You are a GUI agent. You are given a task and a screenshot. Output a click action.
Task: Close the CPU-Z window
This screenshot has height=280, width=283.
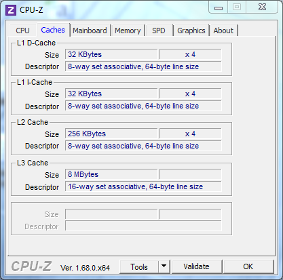[263, 7]
